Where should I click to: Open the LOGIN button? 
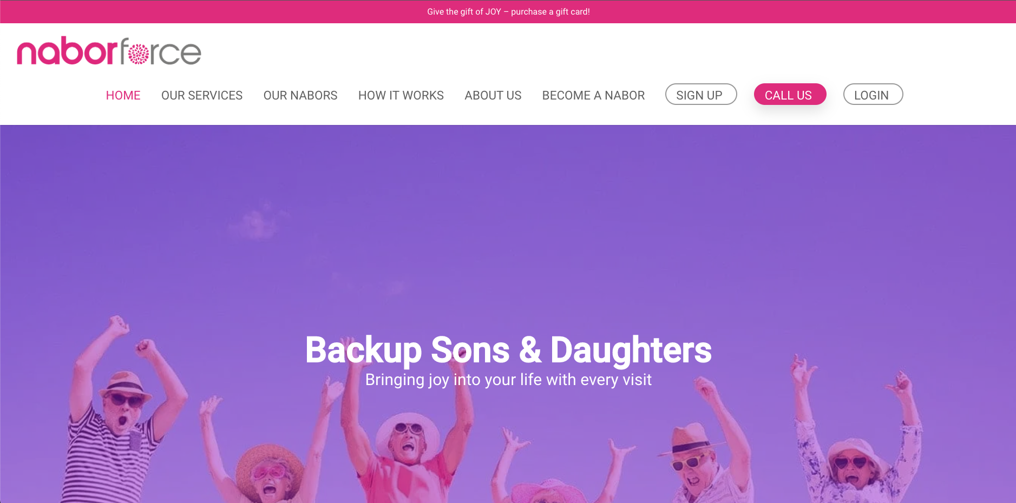coord(873,95)
